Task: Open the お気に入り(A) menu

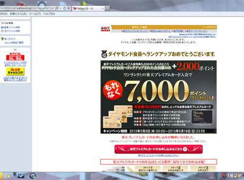Action: click(18, 14)
